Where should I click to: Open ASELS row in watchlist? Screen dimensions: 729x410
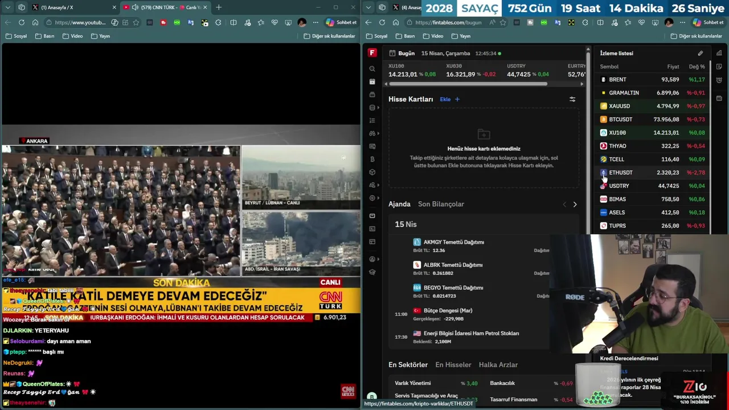coord(653,212)
